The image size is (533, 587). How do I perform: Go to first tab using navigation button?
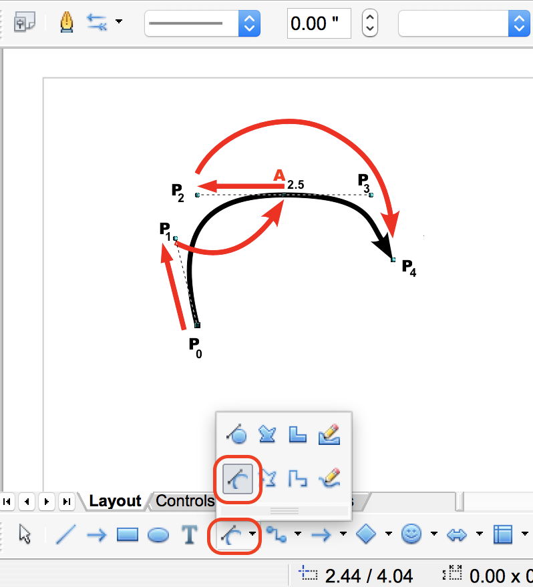[x=7, y=501]
